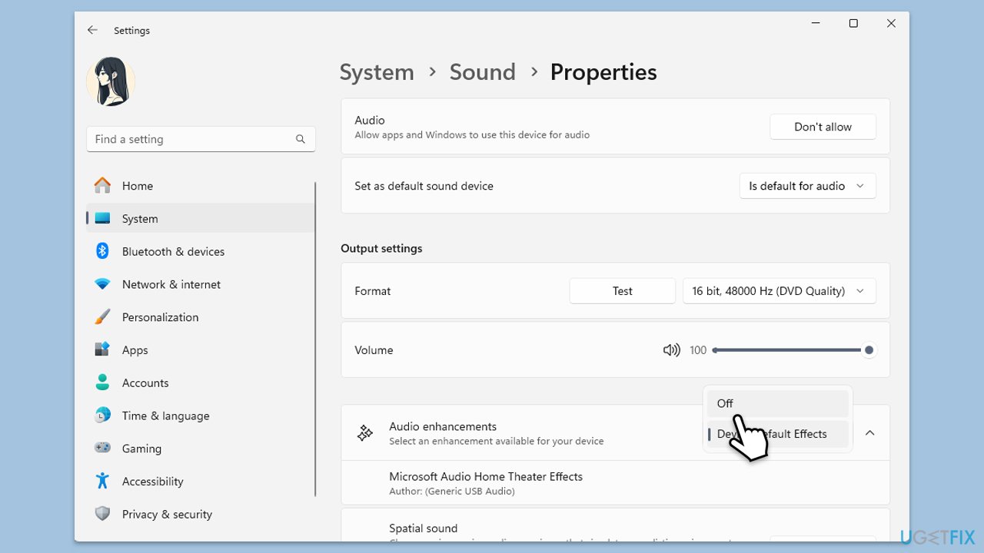The height and width of the screenshot is (553, 984).
Task: Click the Network wifi icon
Action: [102, 284]
